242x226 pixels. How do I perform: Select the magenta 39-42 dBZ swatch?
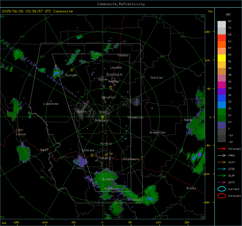(x=222, y=85)
